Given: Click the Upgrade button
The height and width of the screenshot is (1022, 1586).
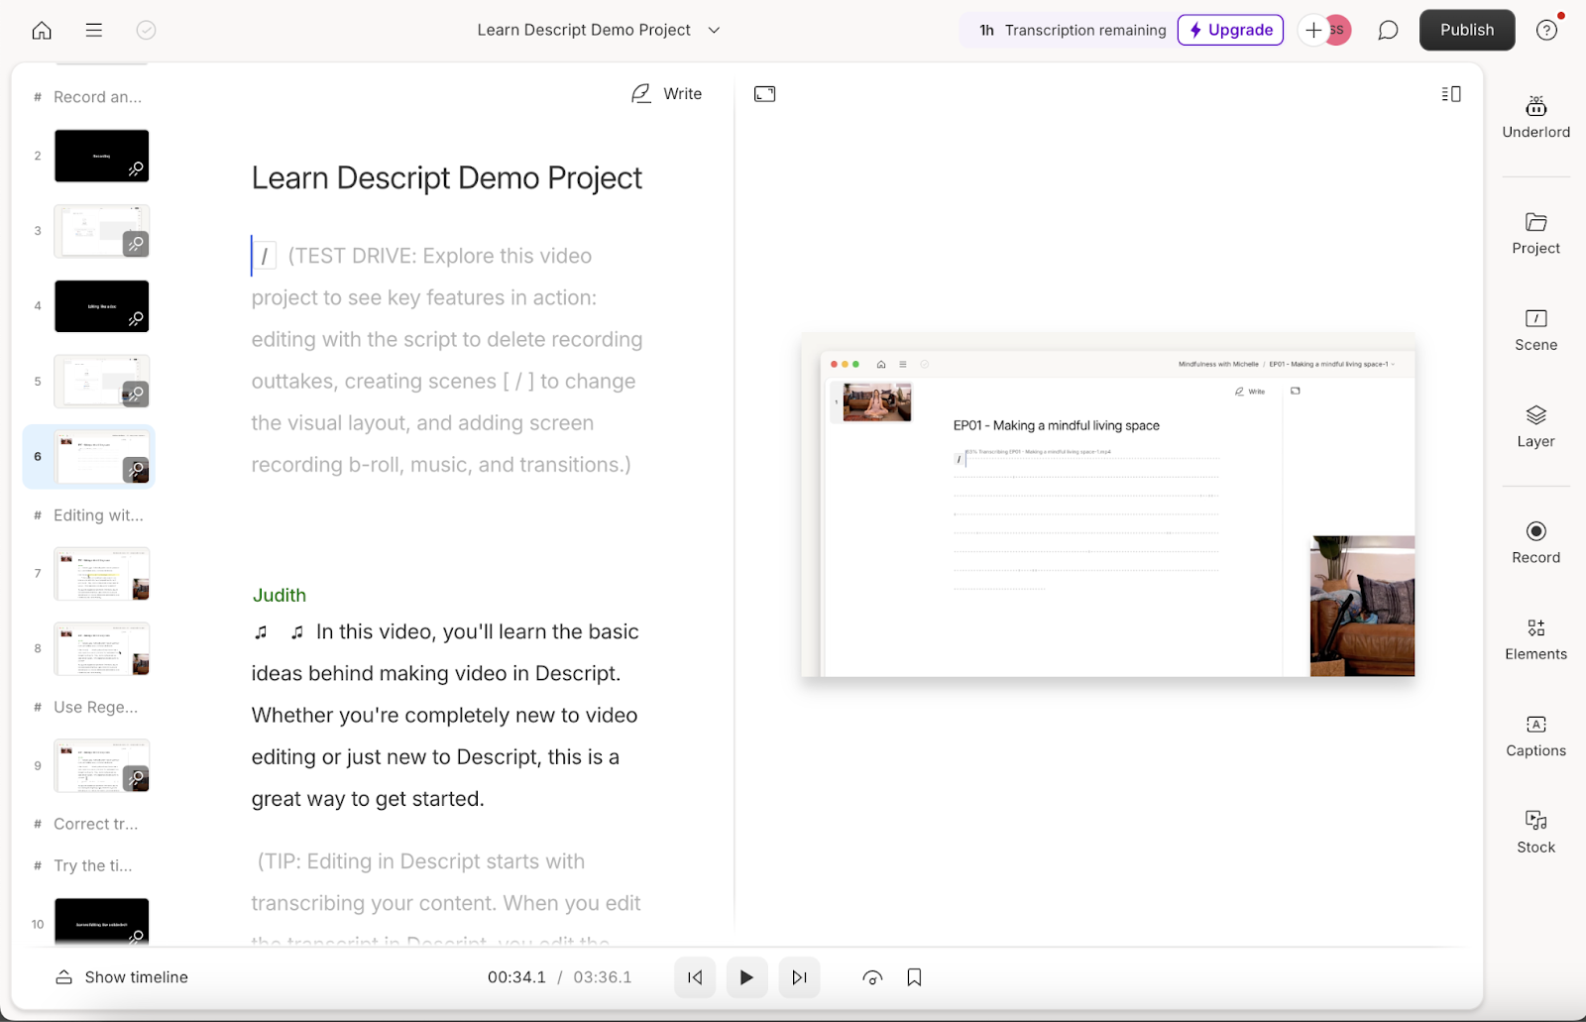Looking at the screenshot, I should [1230, 30].
